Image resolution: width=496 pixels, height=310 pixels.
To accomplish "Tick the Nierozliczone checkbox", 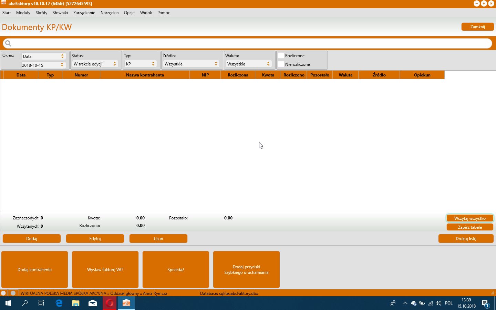I will pos(281,64).
